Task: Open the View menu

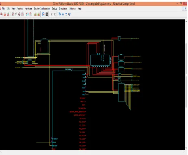Action: click(x=13, y=9)
